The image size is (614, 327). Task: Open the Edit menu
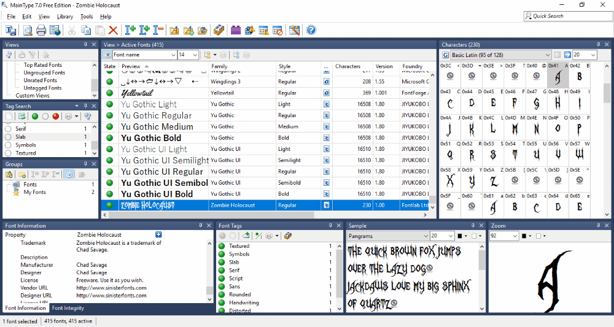pyautogui.click(x=26, y=17)
